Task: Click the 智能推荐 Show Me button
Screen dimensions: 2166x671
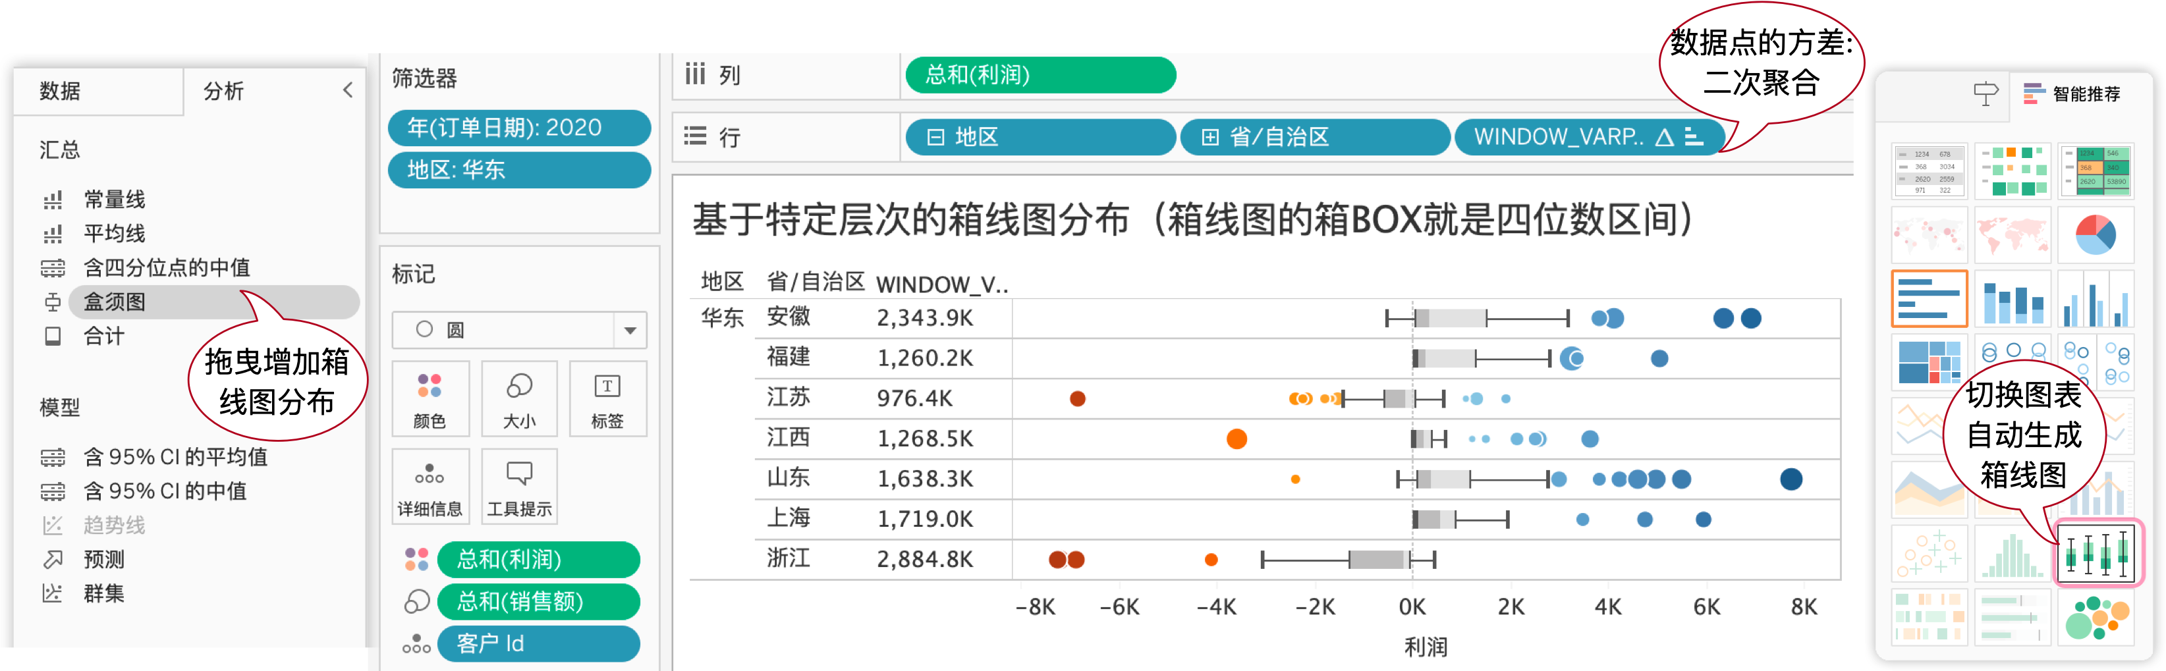Action: click(x=2072, y=94)
